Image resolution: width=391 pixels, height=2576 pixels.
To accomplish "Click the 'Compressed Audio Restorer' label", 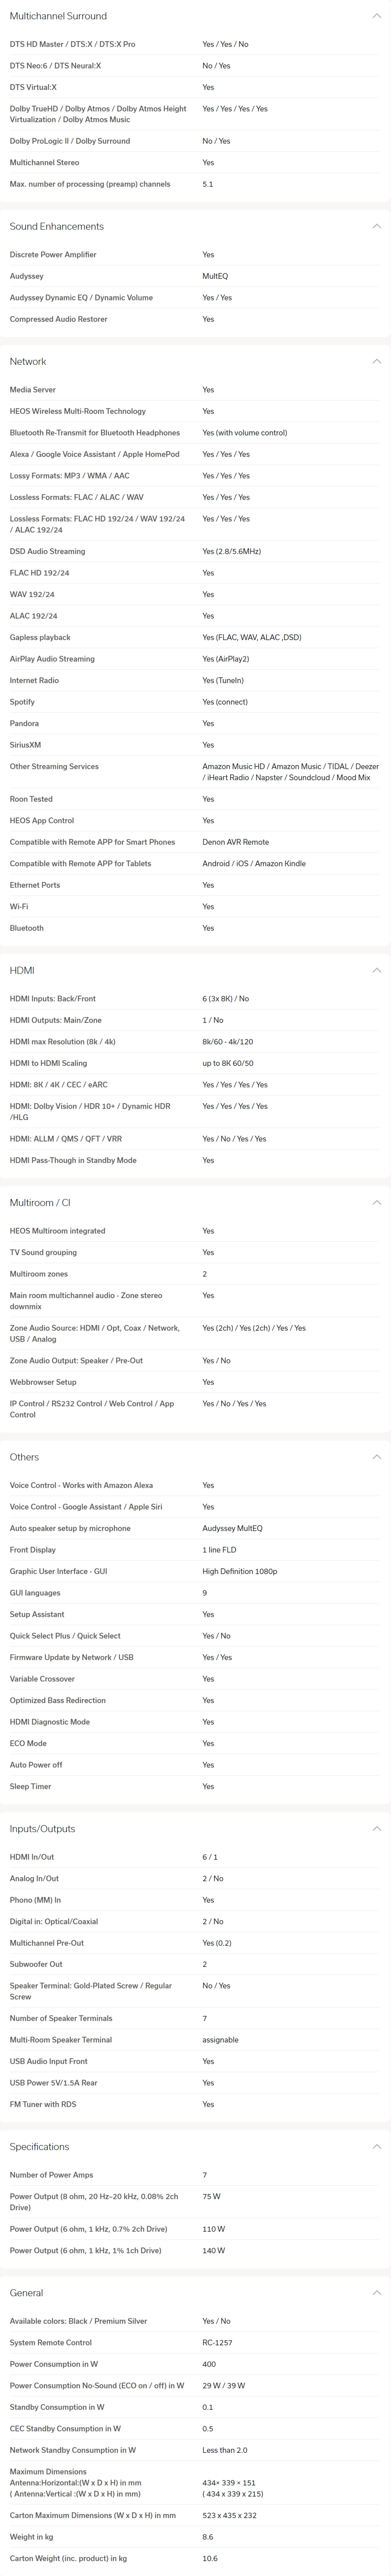I will (x=58, y=319).
